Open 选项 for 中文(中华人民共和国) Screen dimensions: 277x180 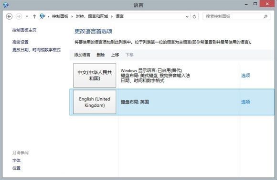245,75
